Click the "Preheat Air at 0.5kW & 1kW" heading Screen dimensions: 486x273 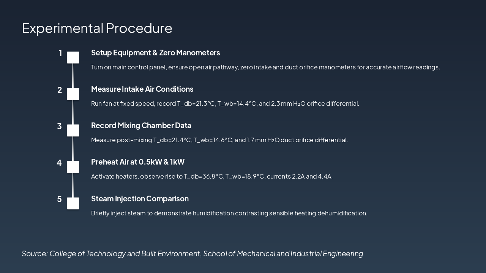[x=137, y=162]
